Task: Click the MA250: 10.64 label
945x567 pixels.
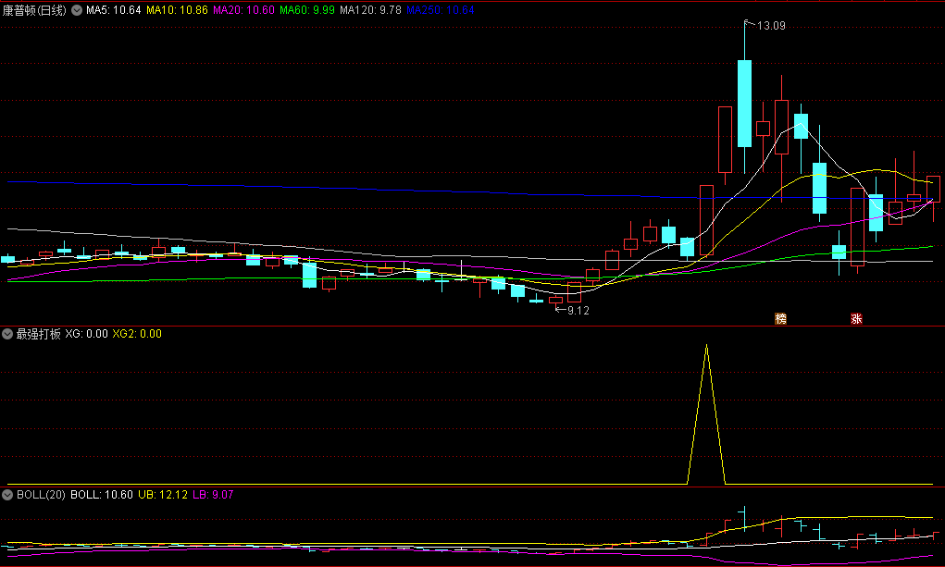Action: click(441, 10)
